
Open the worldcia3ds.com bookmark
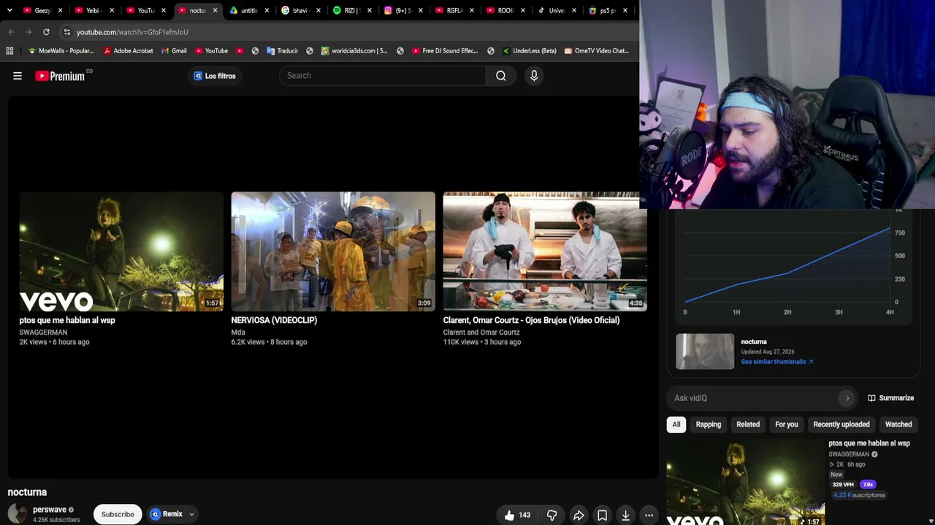click(354, 51)
